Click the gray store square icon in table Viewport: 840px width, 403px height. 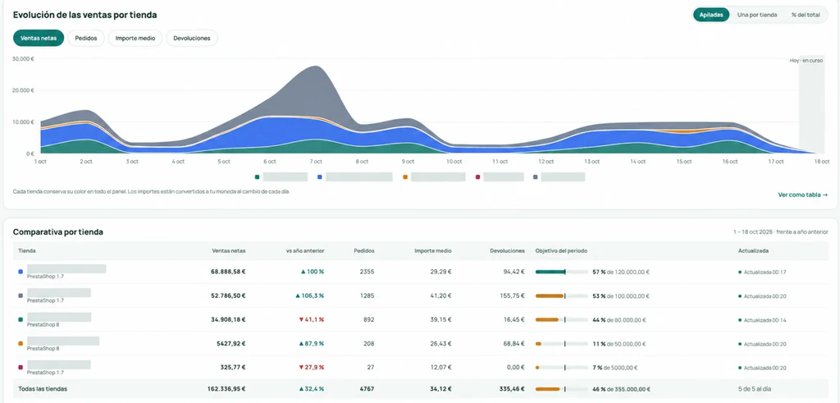[21, 295]
